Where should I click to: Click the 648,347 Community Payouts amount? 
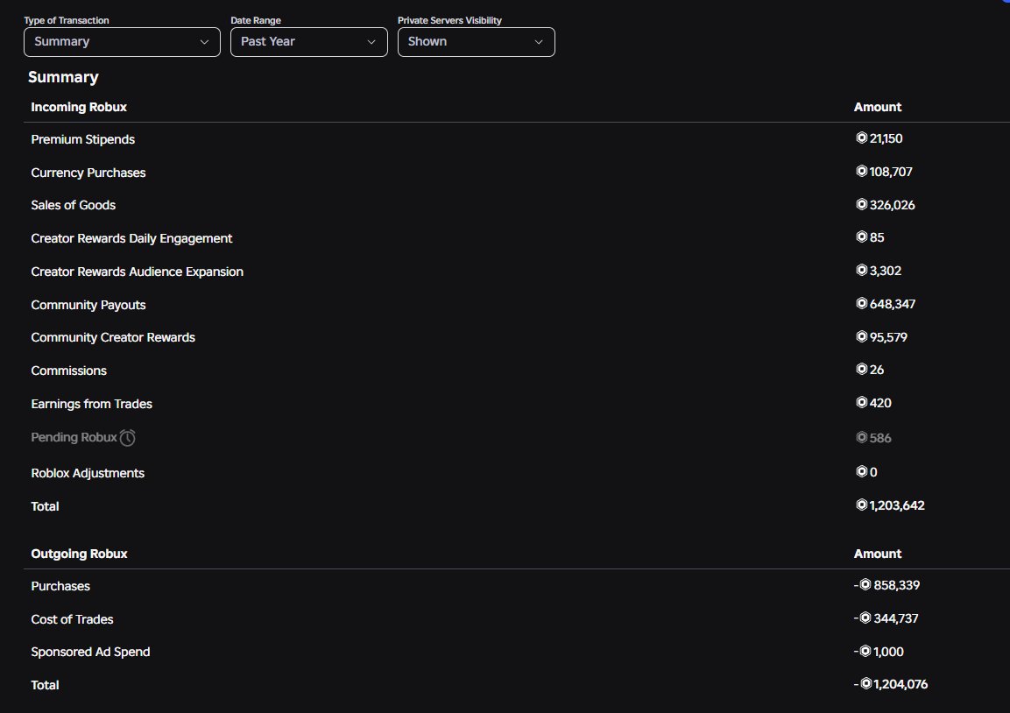click(893, 304)
